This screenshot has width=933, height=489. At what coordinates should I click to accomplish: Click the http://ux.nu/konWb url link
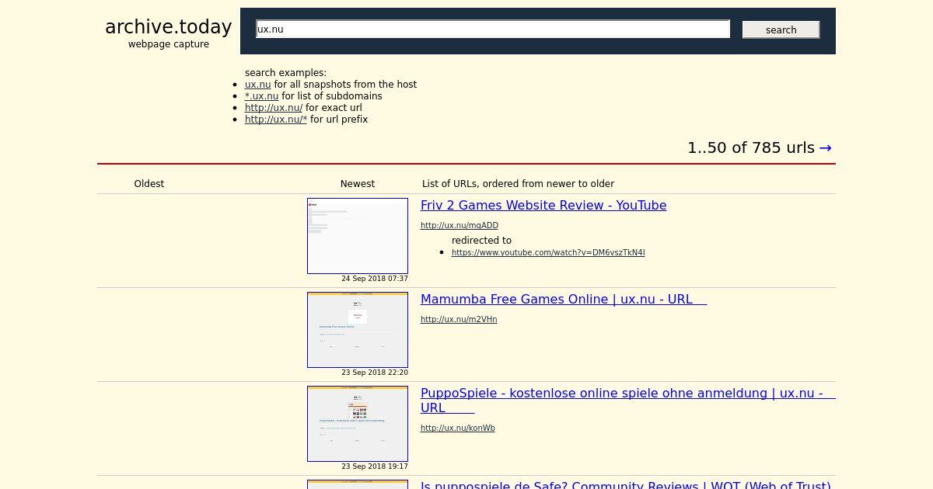tap(458, 428)
